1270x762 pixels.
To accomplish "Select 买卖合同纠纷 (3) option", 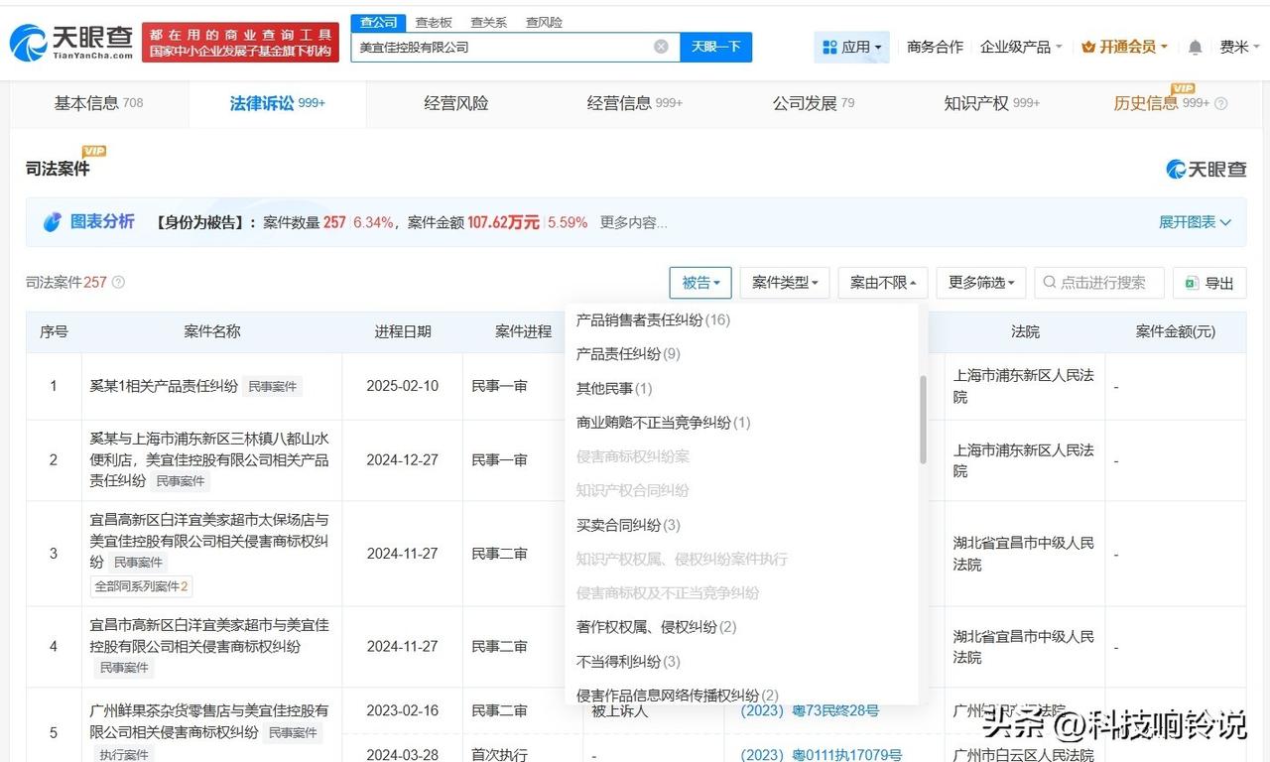I will [x=628, y=525].
